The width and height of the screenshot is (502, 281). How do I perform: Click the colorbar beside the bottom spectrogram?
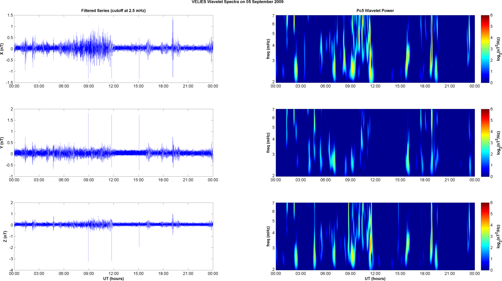tap(485, 236)
